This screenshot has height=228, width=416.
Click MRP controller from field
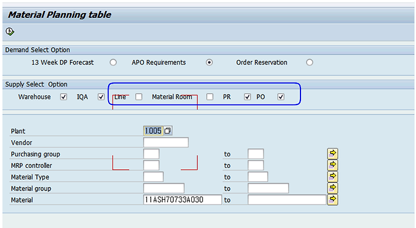[151, 165]
